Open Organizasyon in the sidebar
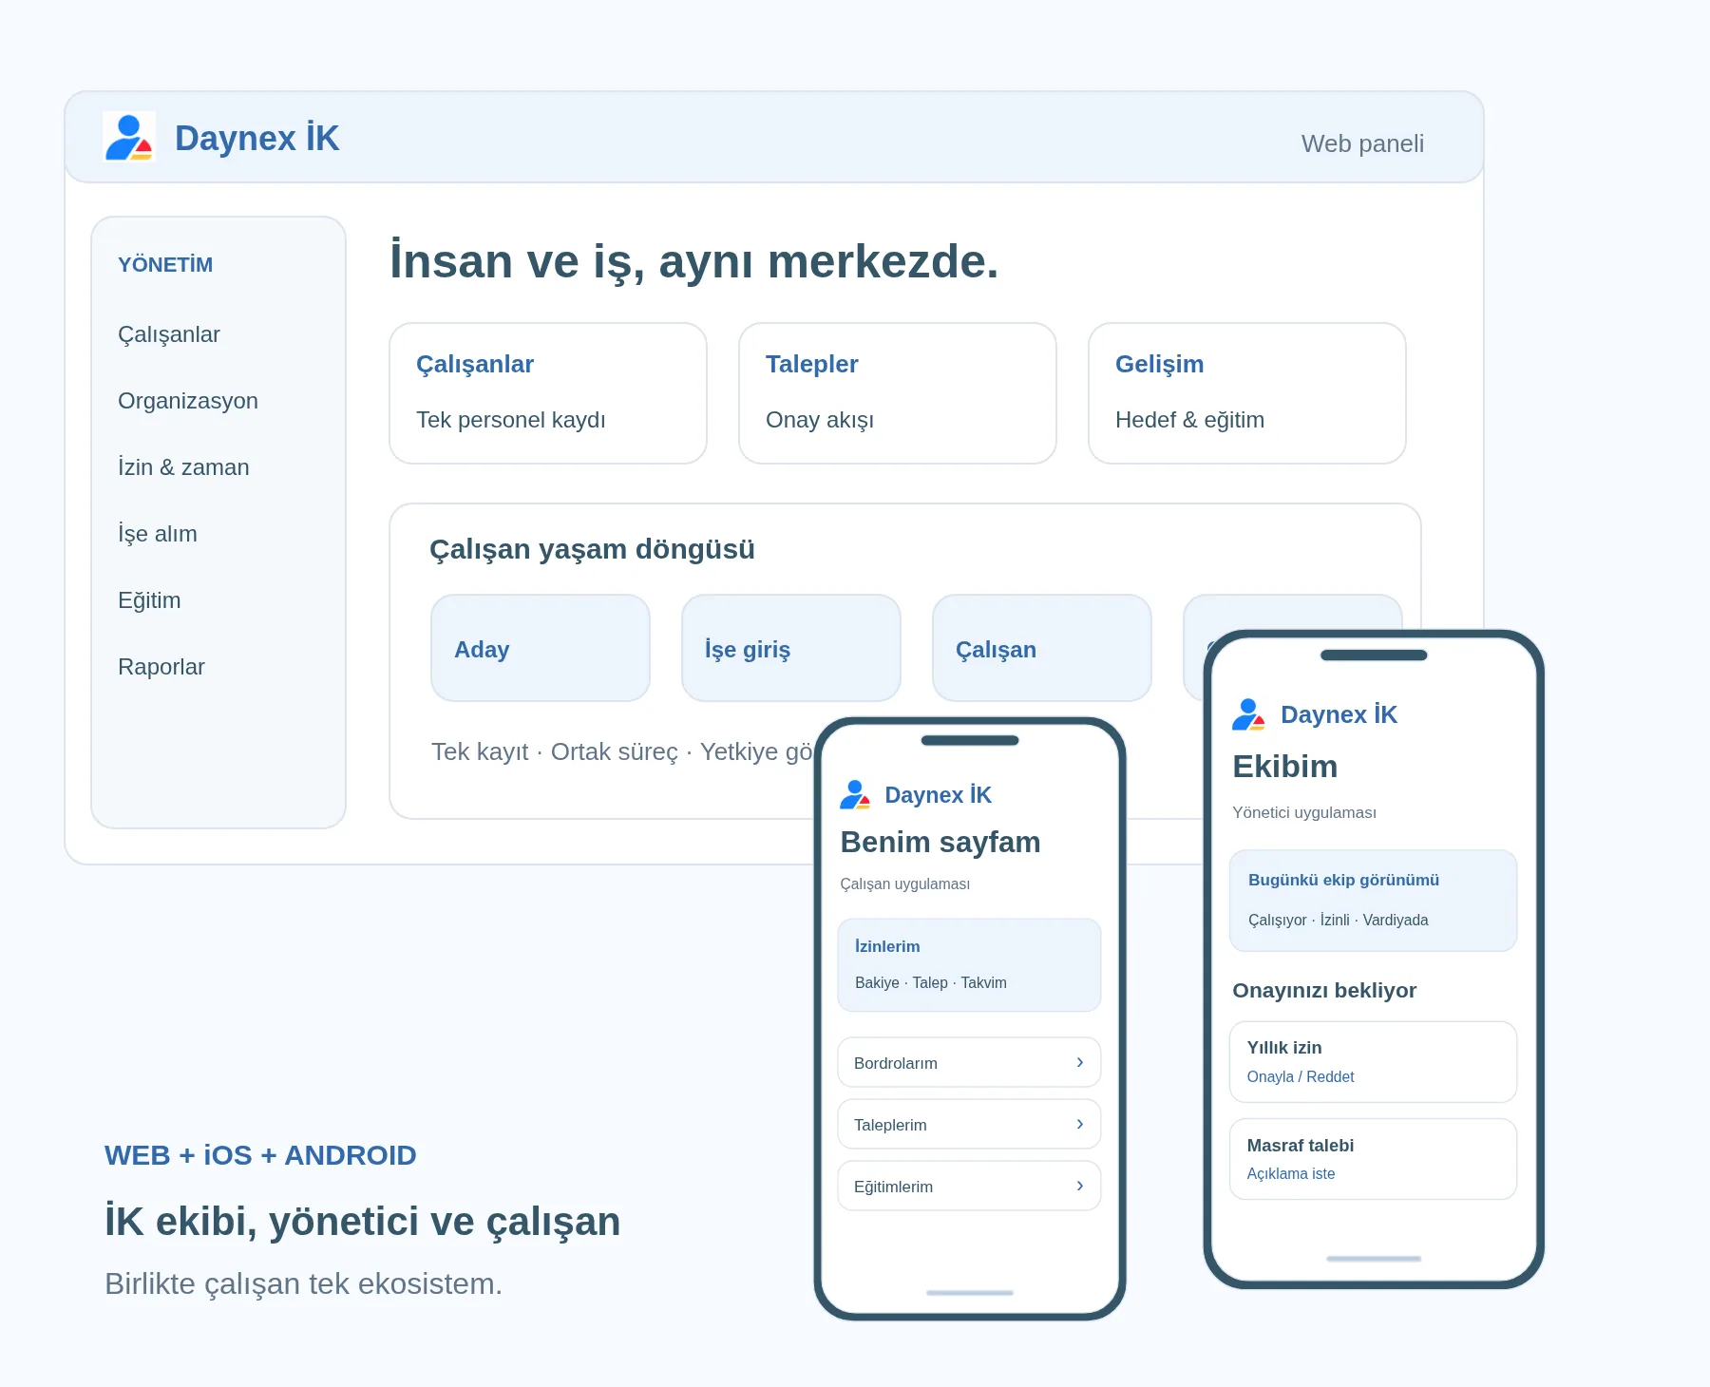This screenshot has height=1387, width=1710. 188,401
